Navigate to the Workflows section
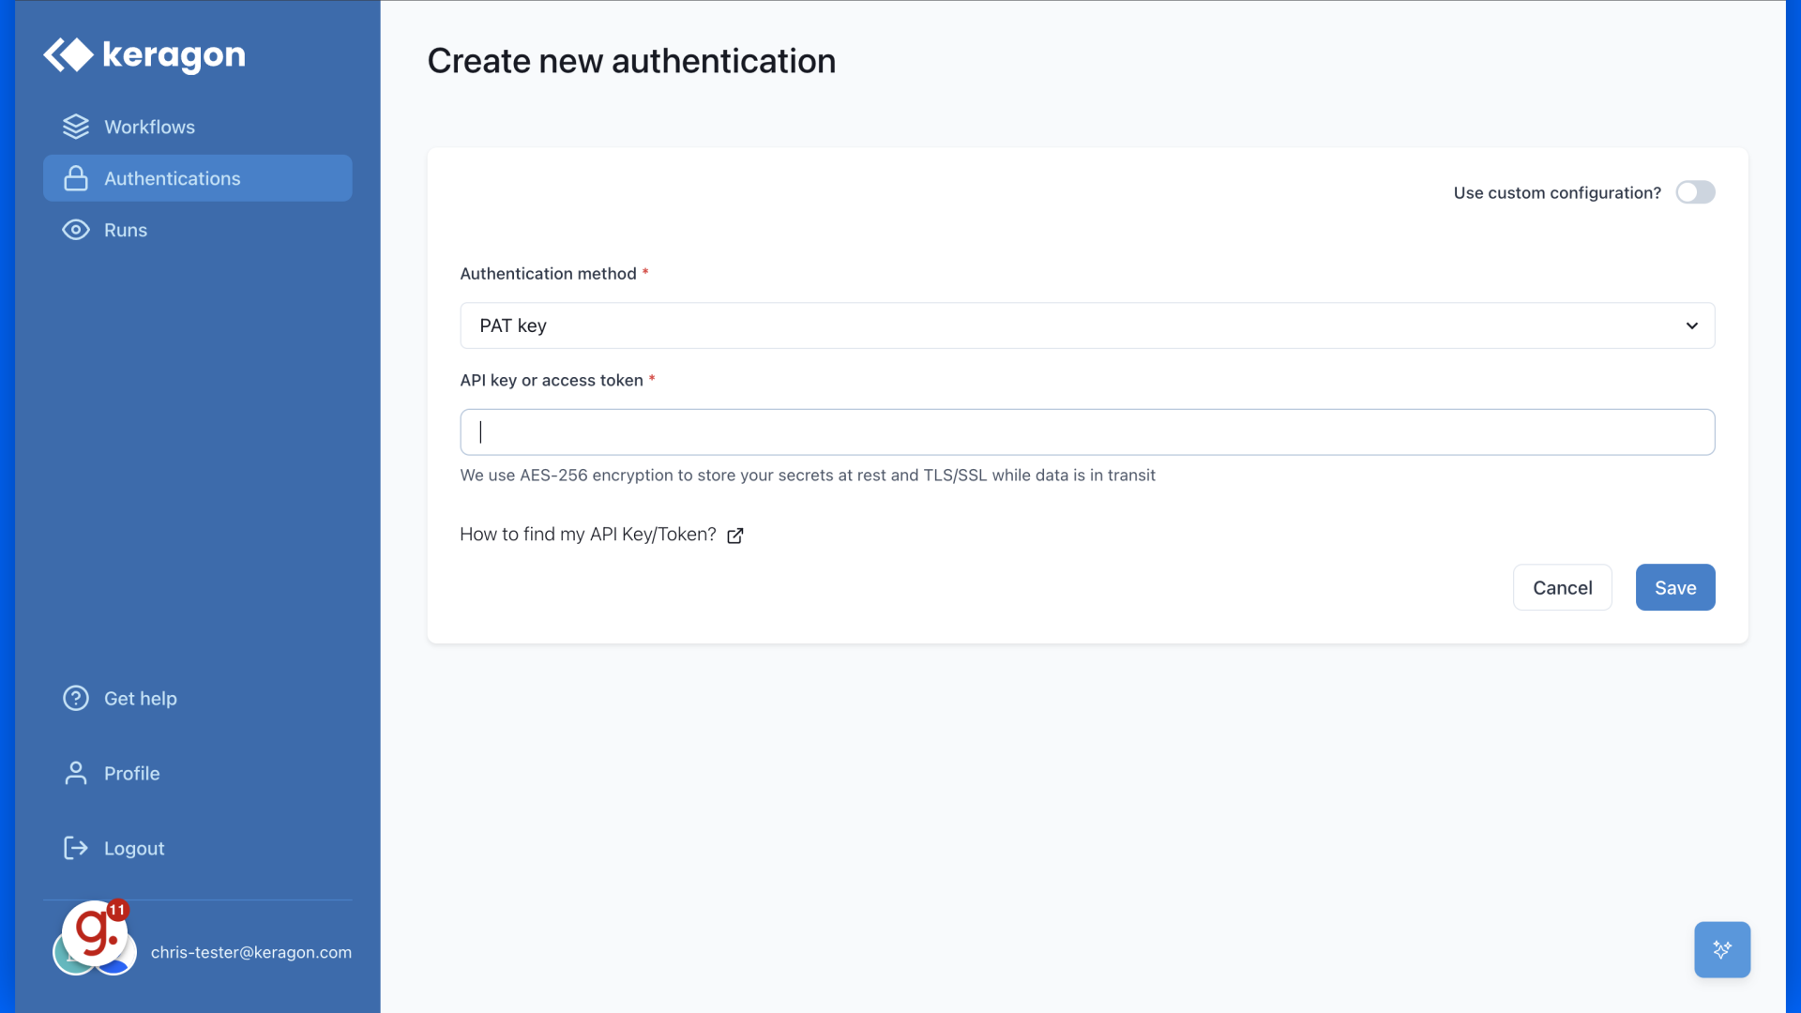Viewport: 1801px width, 1013px height. 150,126
